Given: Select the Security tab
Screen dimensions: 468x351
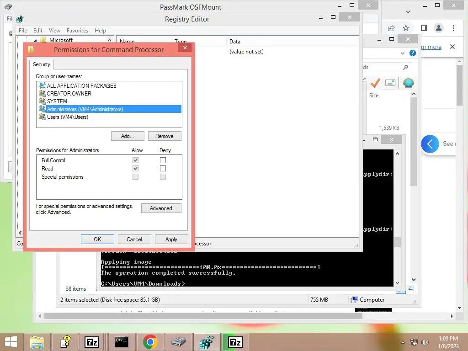Looking at the screenshot, I should 42,64.
